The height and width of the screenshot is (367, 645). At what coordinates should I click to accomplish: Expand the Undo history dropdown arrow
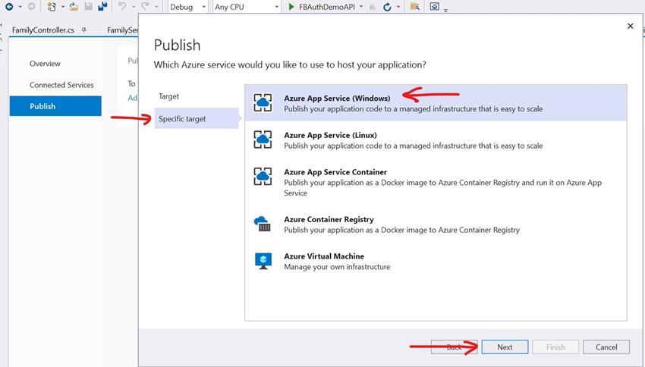pos(134,7)
